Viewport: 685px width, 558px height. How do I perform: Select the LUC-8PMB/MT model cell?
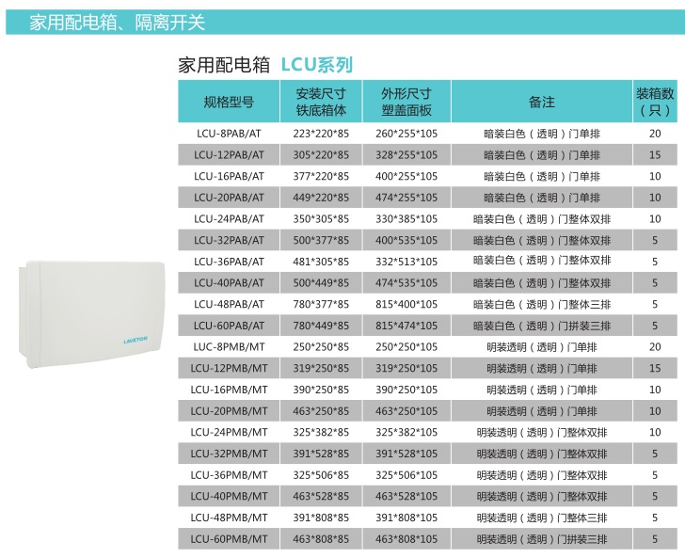click(x=229, y=347)
